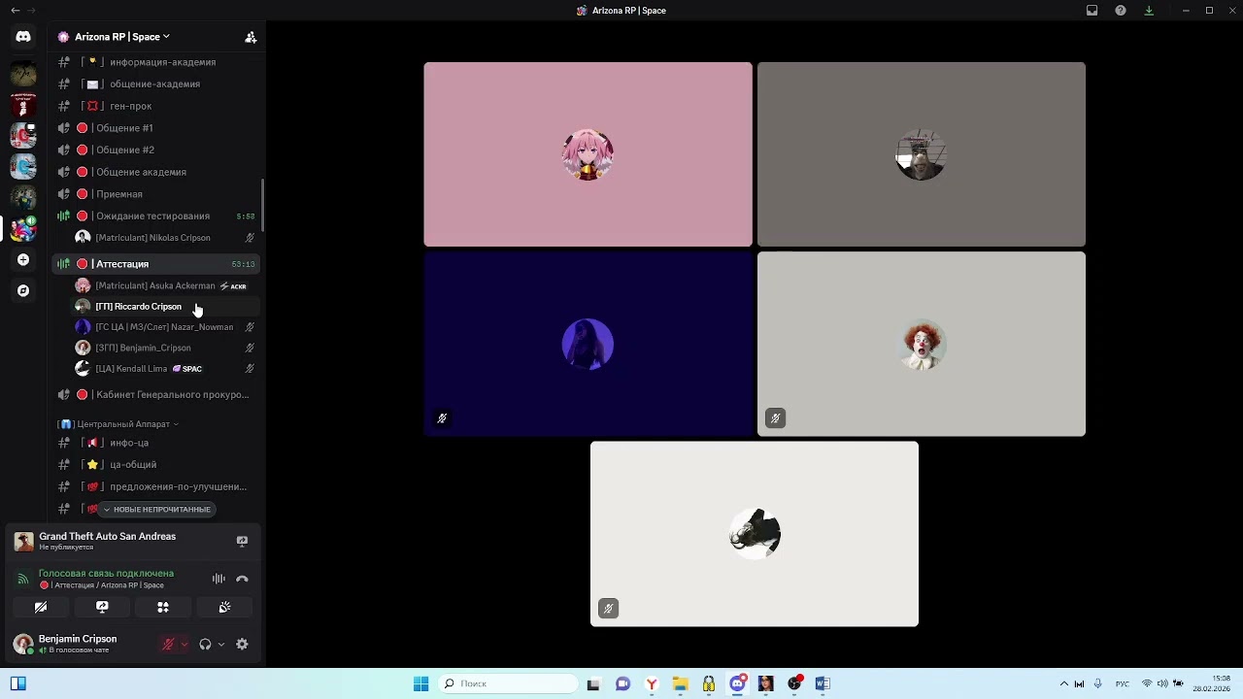Open output device options arrow next to headphones
This screenshot has height=699, width=1243.
[221, 644]
